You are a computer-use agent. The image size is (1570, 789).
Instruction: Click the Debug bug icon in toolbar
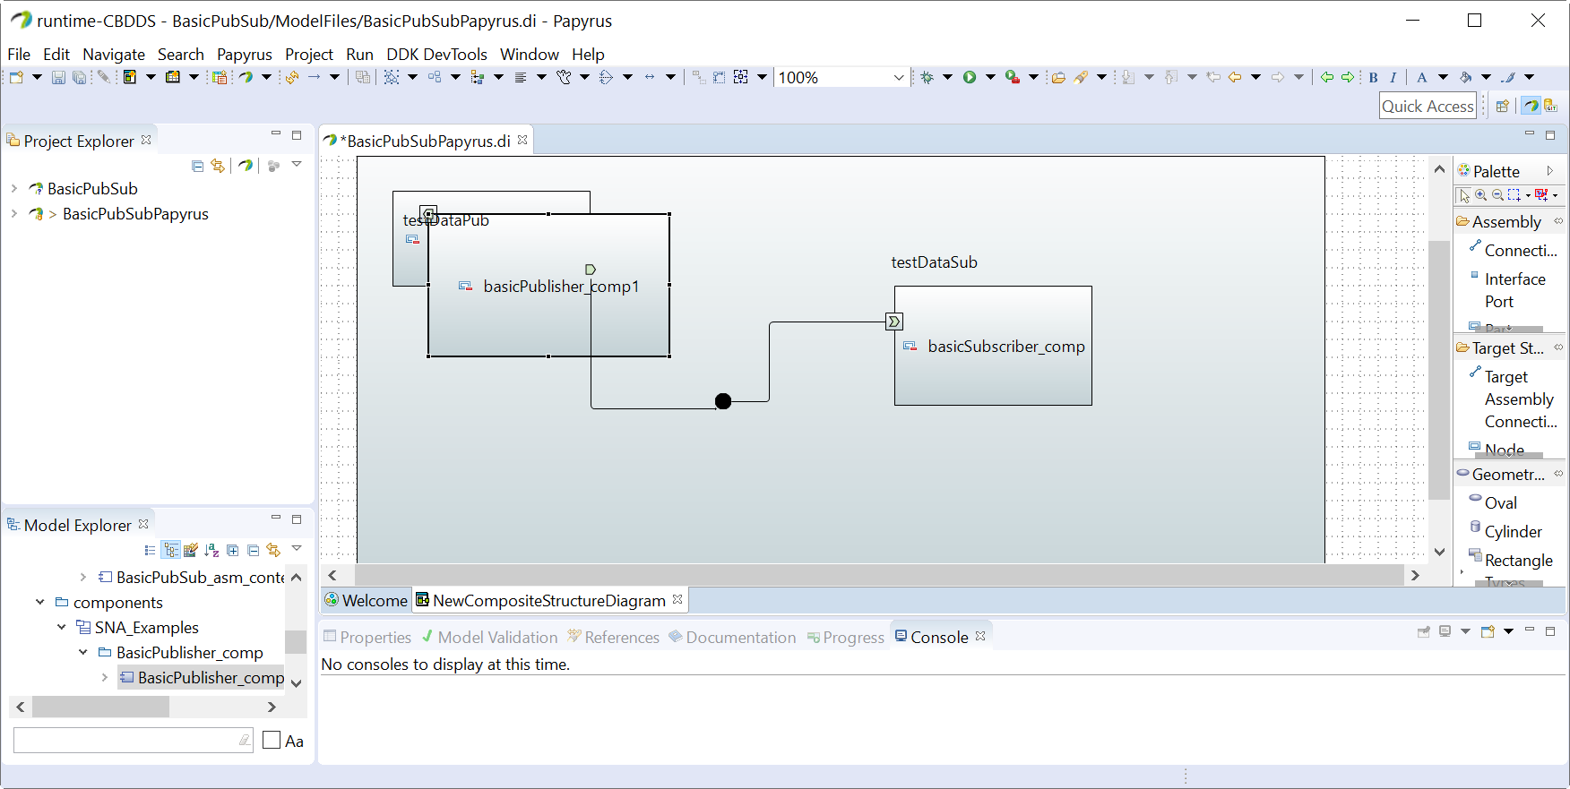click(927, 77)
